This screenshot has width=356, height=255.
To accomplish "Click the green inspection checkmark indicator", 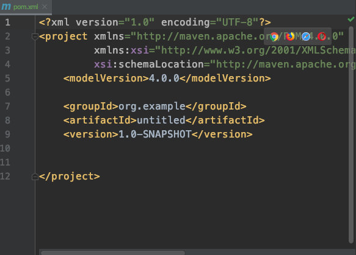I will click(x=351, y=19).
